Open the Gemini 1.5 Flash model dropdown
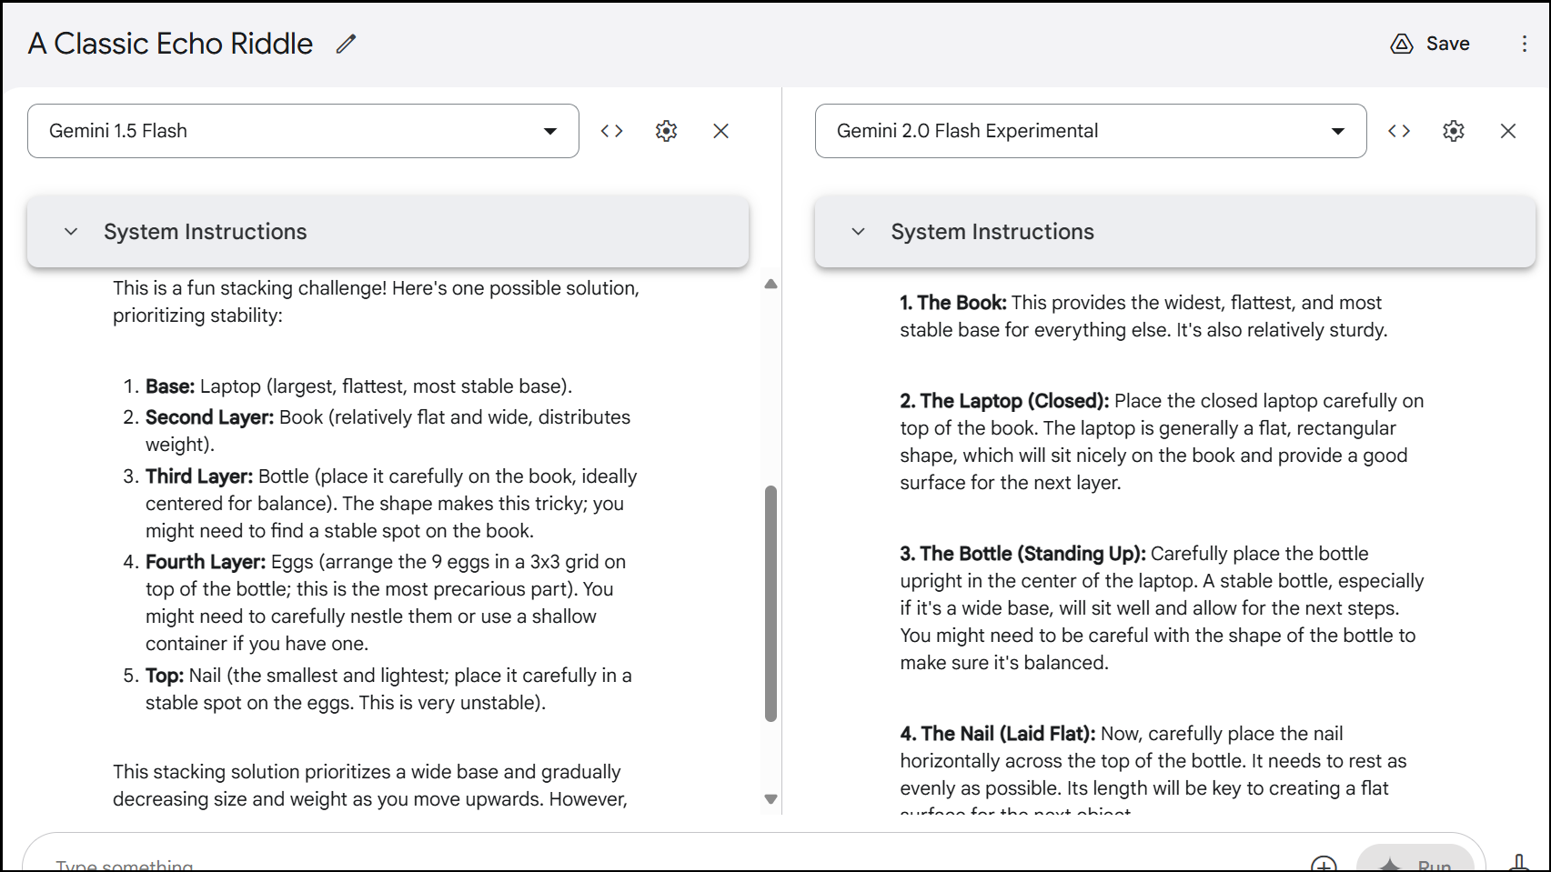Viewport: 1551px width, 872px height. 303,131
